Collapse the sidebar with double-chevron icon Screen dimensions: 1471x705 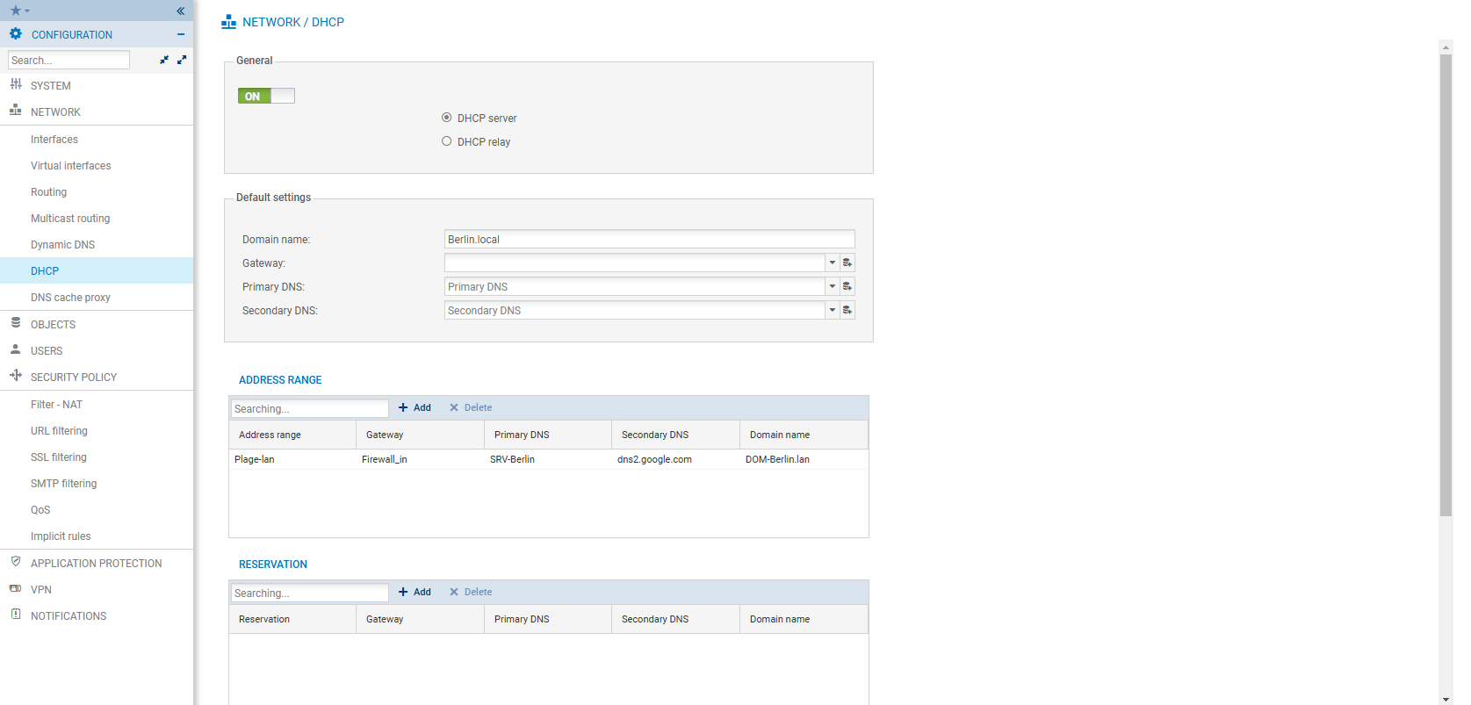tap(180, 11)
